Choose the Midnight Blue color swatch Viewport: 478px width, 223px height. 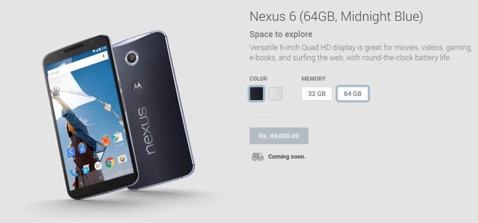(256, 94)
